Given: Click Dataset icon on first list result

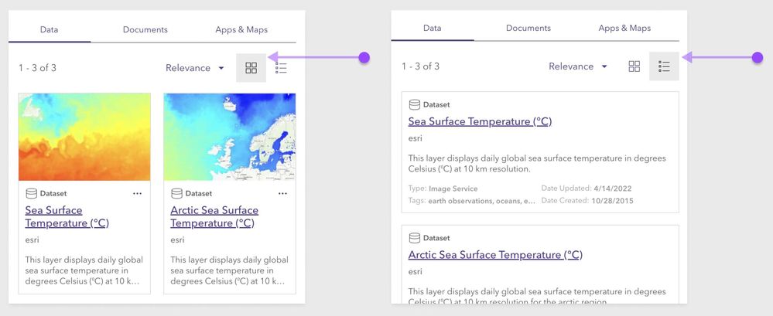Looking at the screenshot, I should [414, 104].
